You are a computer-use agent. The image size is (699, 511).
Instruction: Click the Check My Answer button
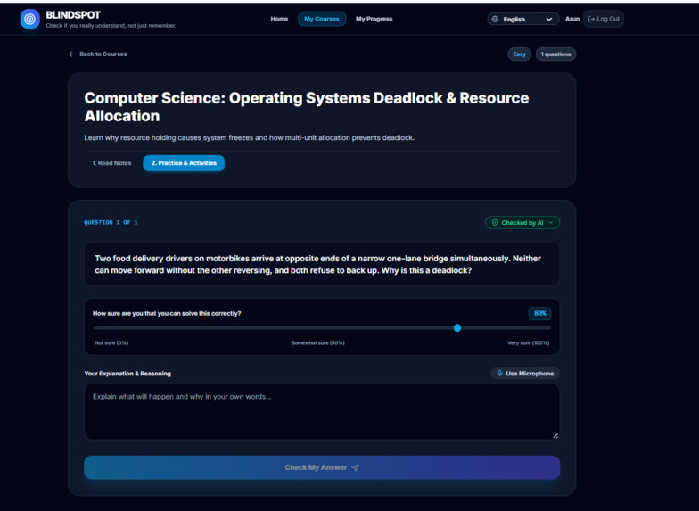pos(322,467)
